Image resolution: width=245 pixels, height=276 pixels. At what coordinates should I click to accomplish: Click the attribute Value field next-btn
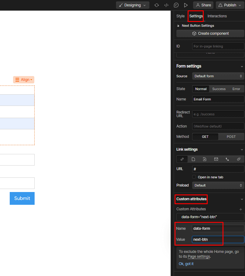click(x=218, y=239)
